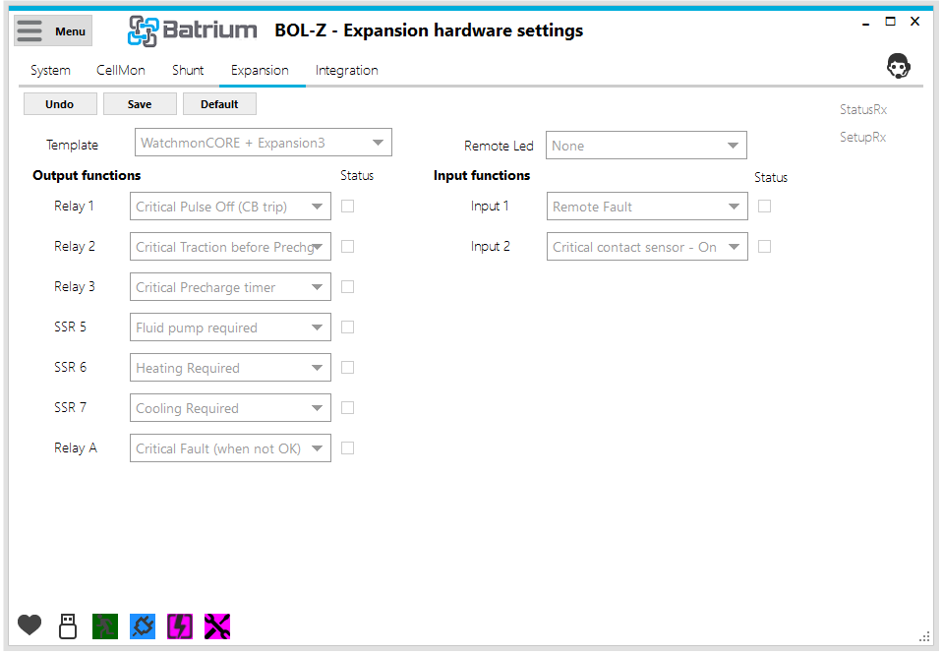Click the magenta lightning bolt icon
This screenshot has height=655, width=943.
coord(180,626)
